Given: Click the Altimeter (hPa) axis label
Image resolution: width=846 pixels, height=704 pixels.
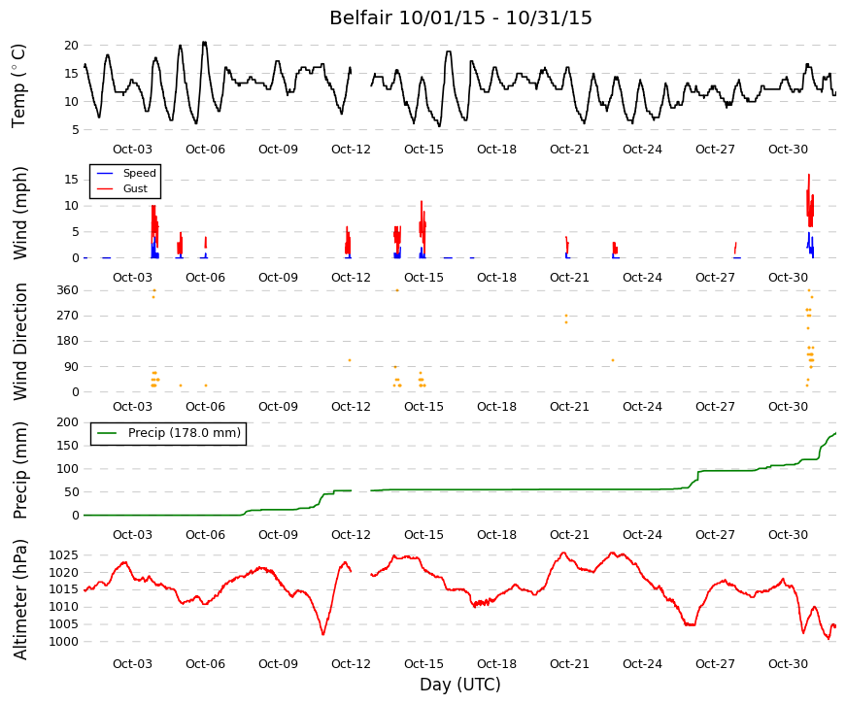Looking at the screenshot, I should (x=20, y=599).
